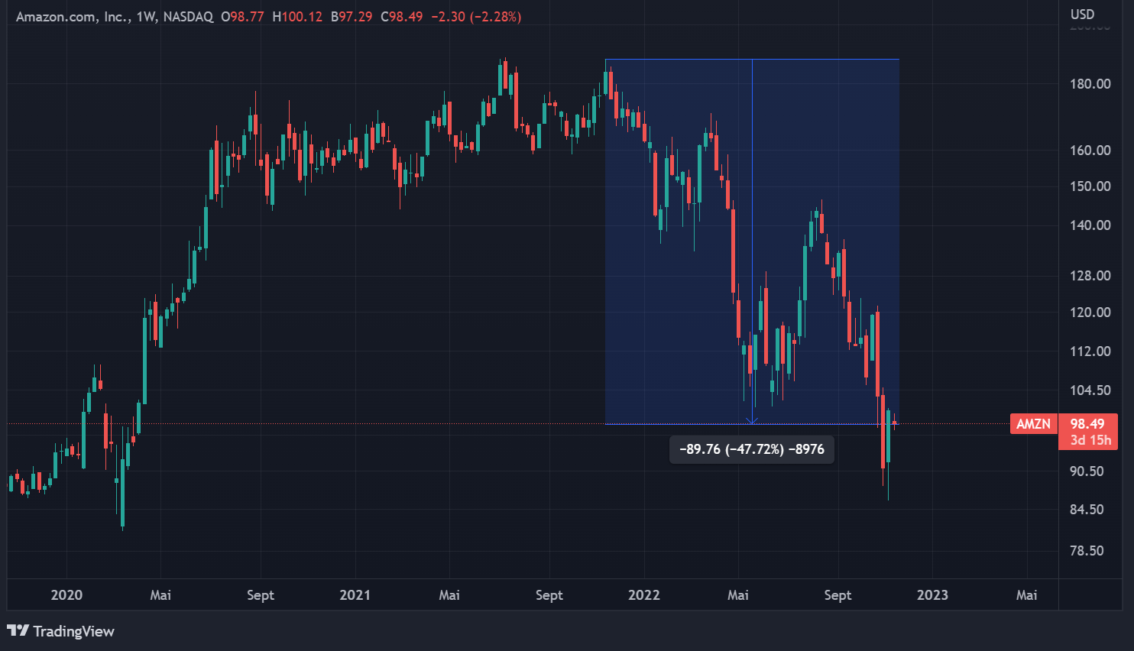
Task: Click 2022 on the time axis
Action: click(x=643, y=595)
